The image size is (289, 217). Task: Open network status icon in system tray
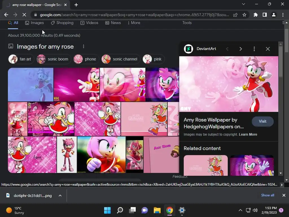(248, 210)
